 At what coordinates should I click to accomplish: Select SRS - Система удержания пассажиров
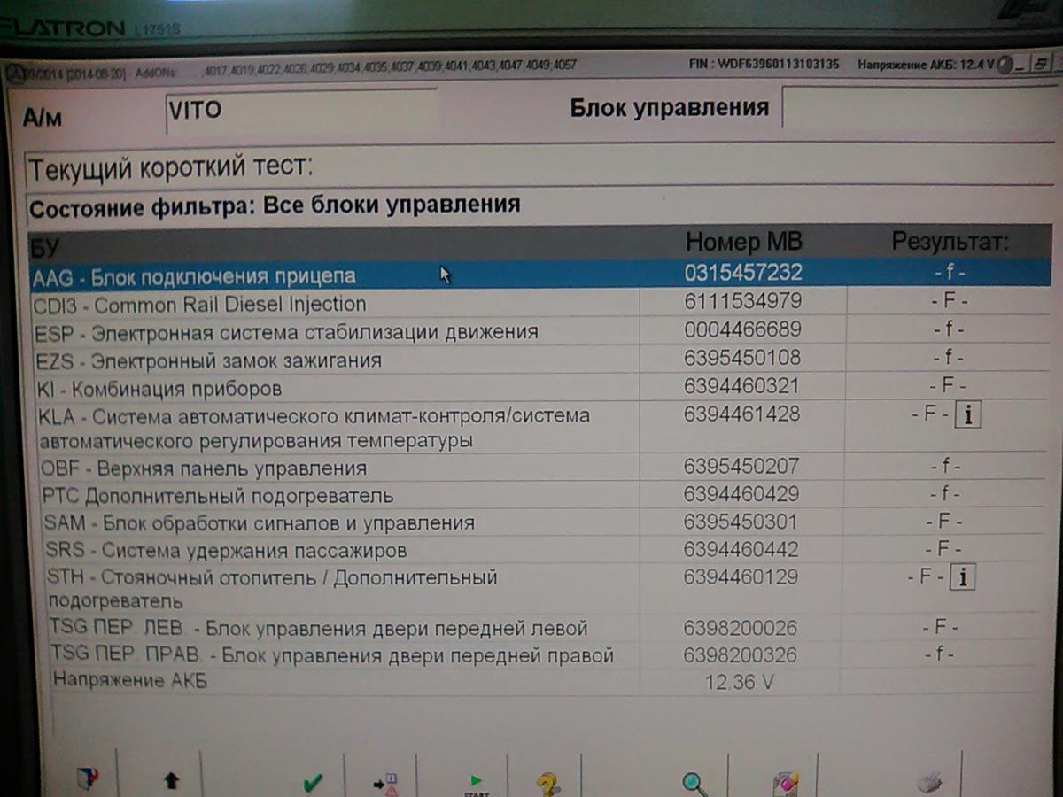click(226, 551)
